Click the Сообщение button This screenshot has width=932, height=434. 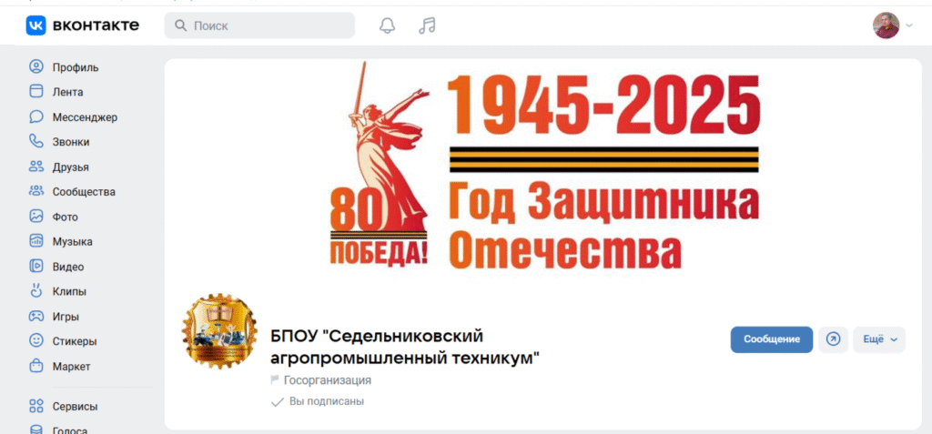click(x=772, y=339)
